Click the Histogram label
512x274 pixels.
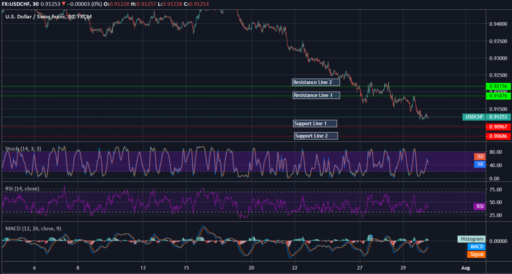472,239
